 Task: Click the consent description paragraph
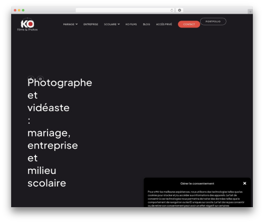(x=196, y=199)
